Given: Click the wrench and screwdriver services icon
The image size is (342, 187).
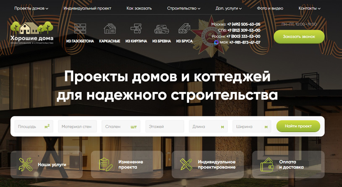Looking at the screenshot, I should point(26,164).
